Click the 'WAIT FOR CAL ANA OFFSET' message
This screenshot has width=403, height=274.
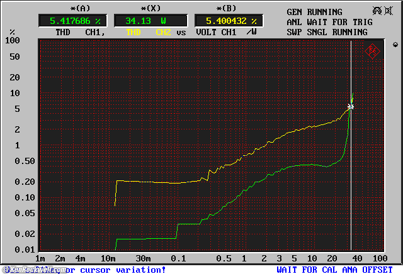coord(334,270)
